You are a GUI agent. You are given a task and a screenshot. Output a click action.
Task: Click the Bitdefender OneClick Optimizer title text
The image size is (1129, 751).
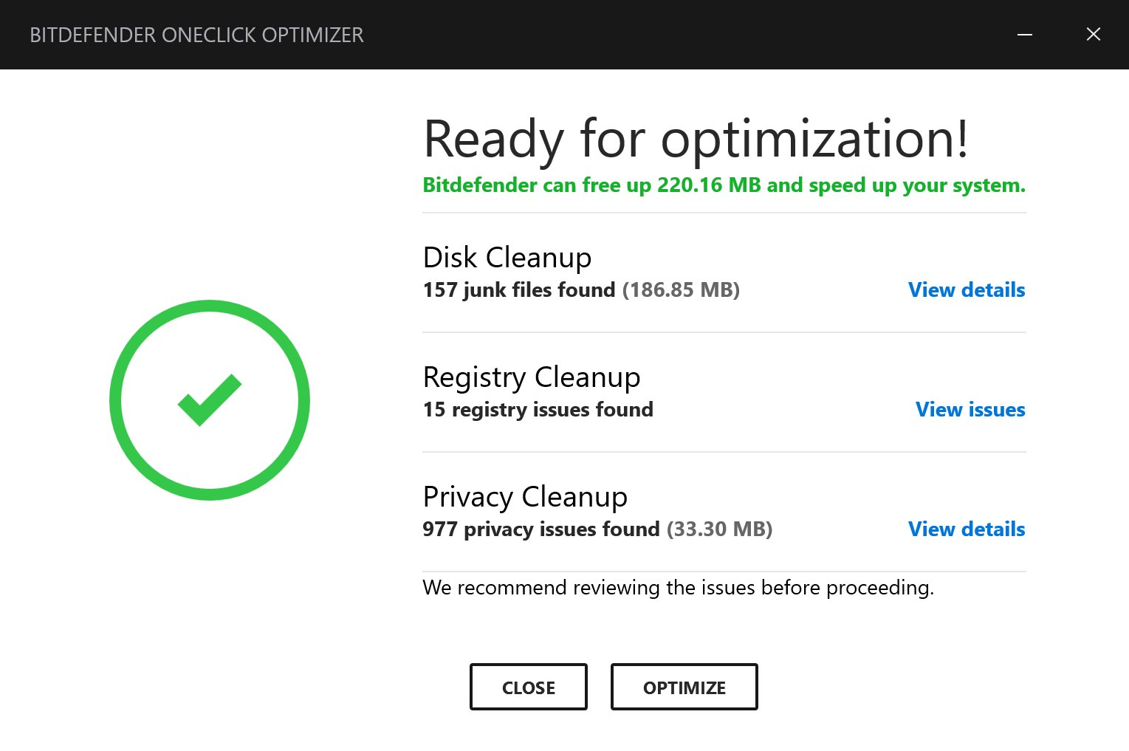click(x=196, y=35)
